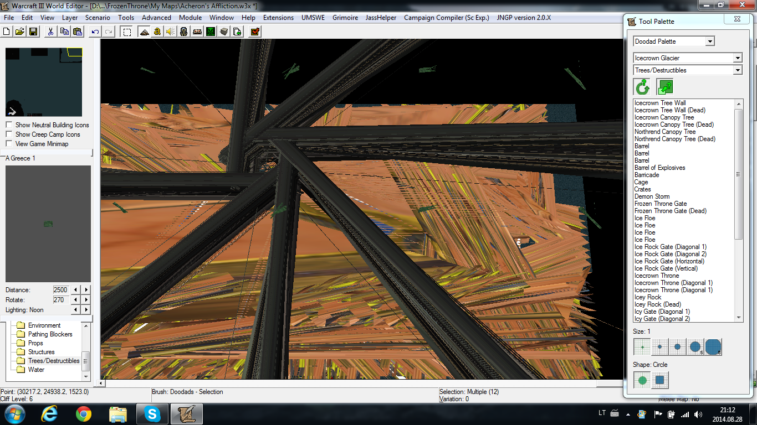The width and height of the screenshot is (757, 425).
Task: Open the Scenario menu
Action: tap(98, 18)
